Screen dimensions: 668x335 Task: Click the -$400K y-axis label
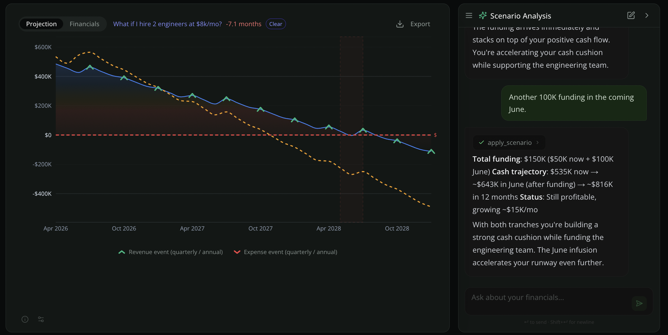pos(42,194)
